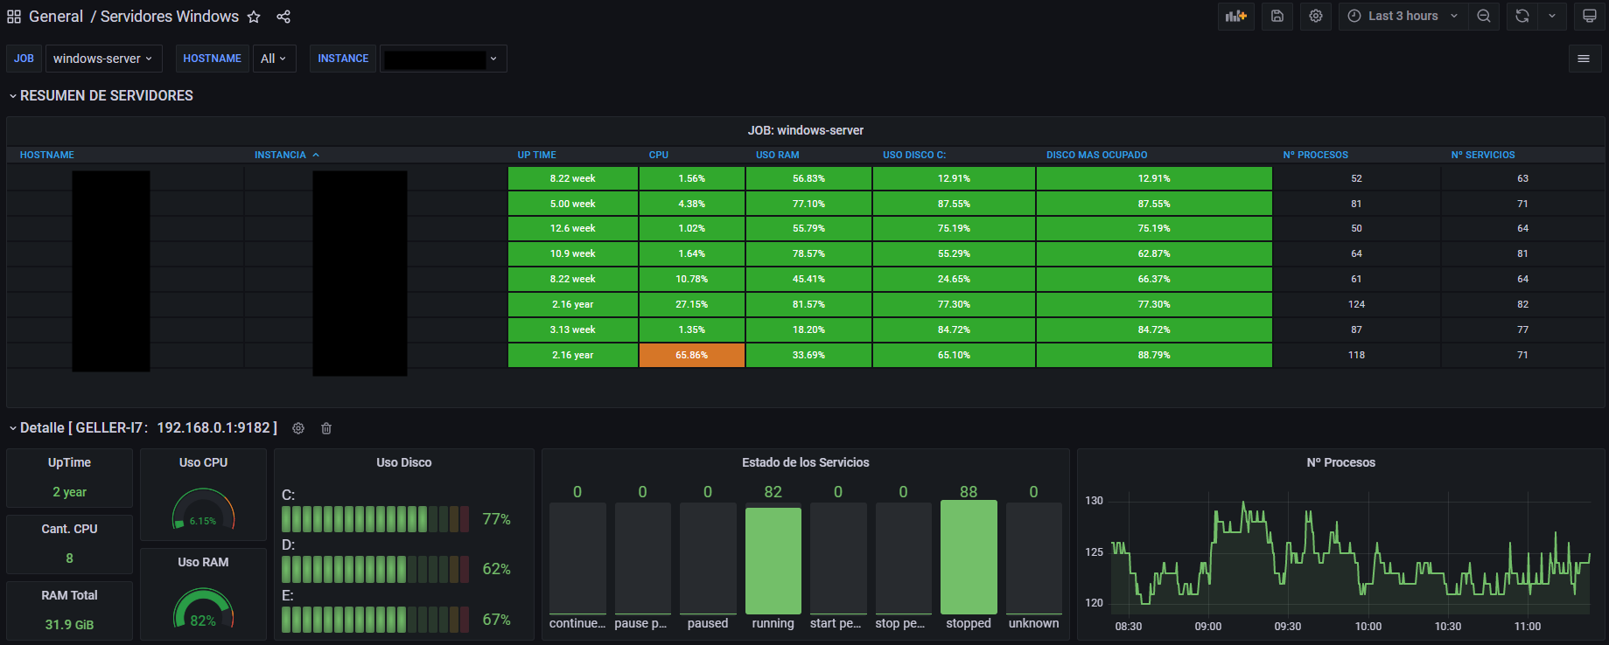
Task: Click the C: disk usage bar
Action: (376, 519)
